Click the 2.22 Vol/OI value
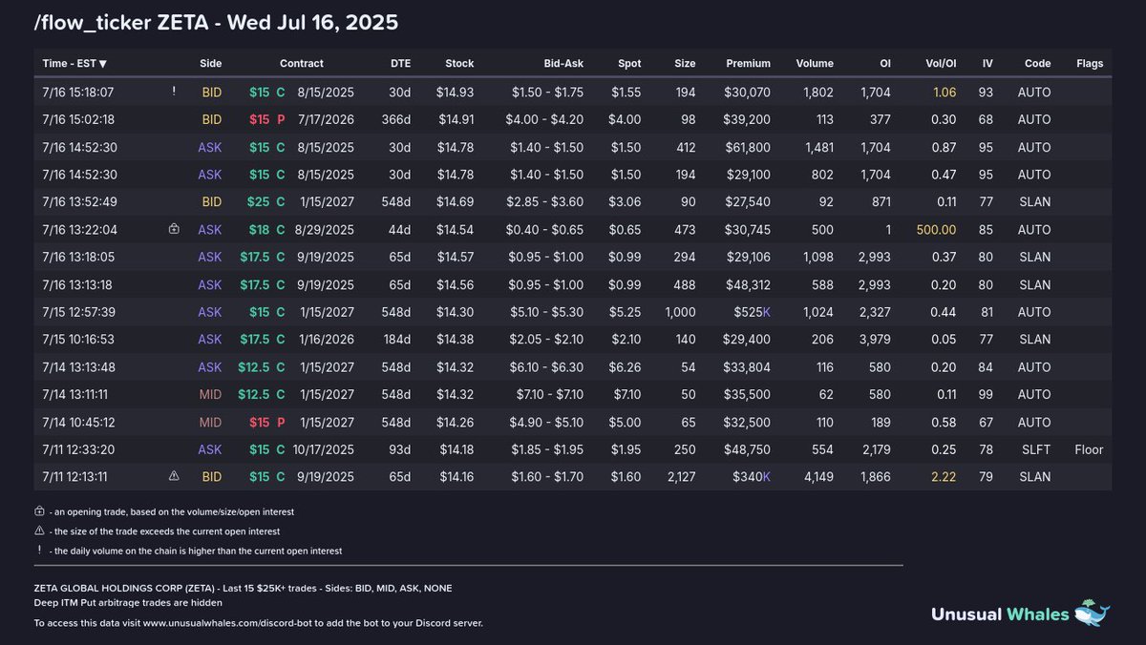 pyautogui.click(x=944, y=477)
